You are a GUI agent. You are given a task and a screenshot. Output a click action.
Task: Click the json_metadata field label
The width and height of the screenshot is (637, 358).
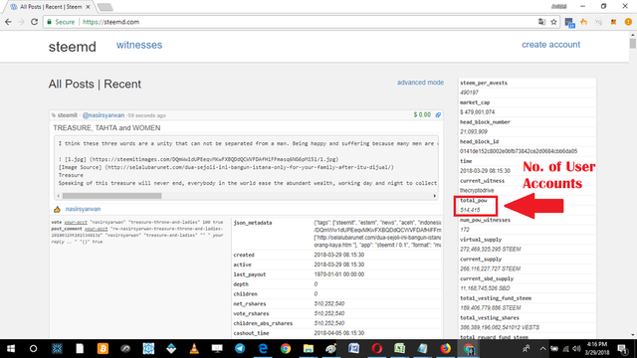pyautogui.click(x=253, y=223)
